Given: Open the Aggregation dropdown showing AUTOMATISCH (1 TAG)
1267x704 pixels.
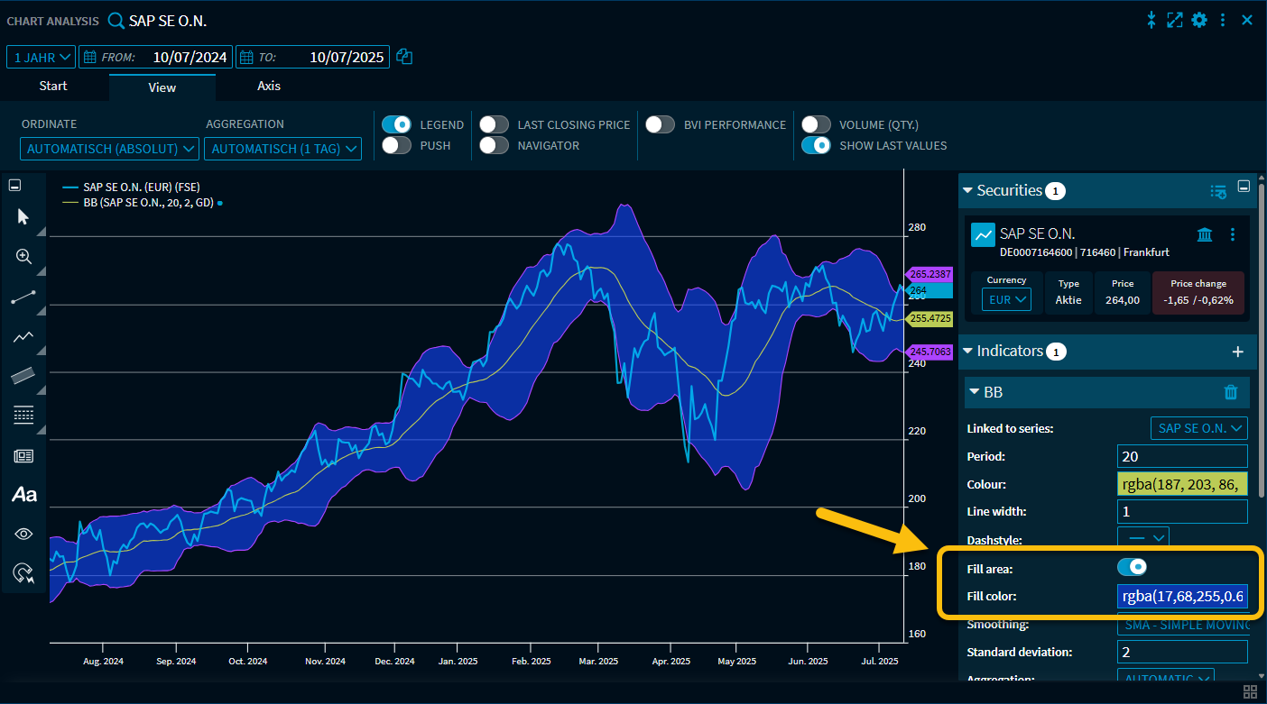Looking at the screenshot, I should tap(282, 148).
